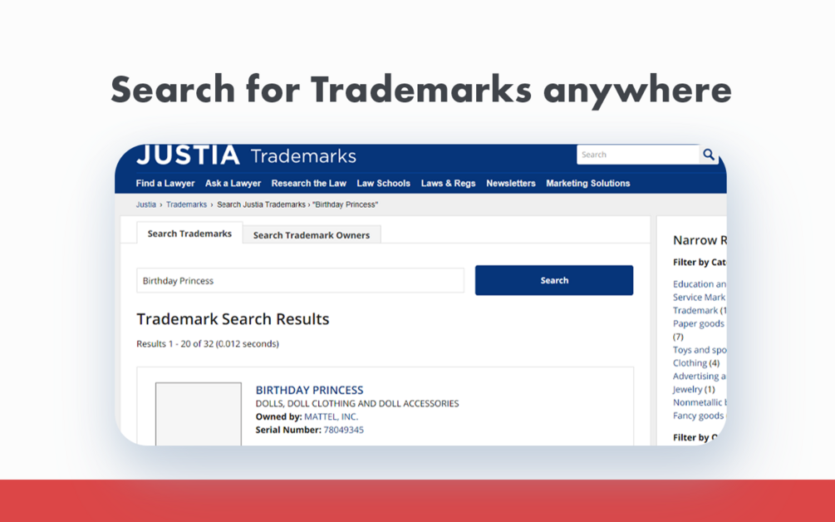Click the magnifier search icon in header

click(709, 155)
